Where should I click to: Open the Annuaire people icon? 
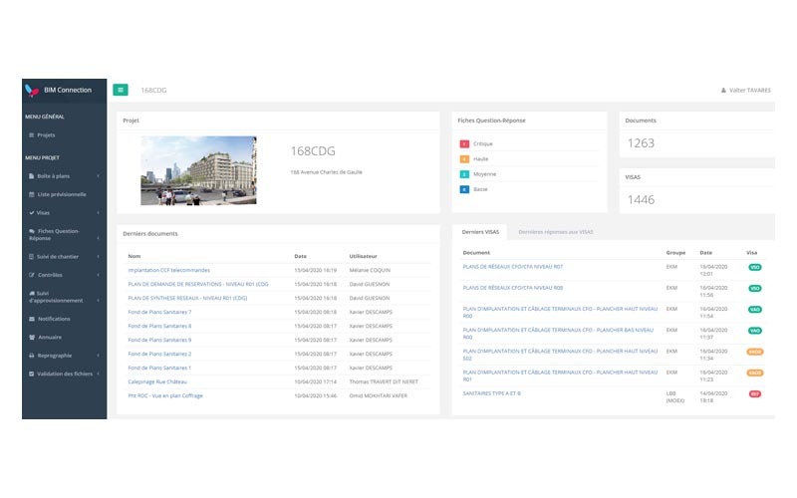pyautogui.click(x=31, y=337)
